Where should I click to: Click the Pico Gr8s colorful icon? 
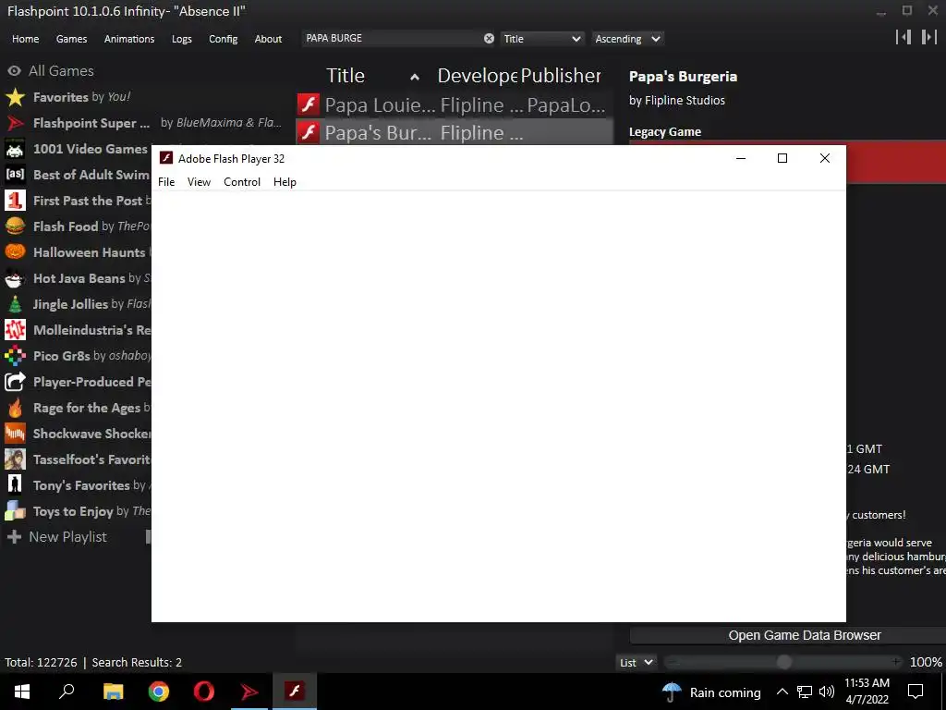click(x=15, y=356)
